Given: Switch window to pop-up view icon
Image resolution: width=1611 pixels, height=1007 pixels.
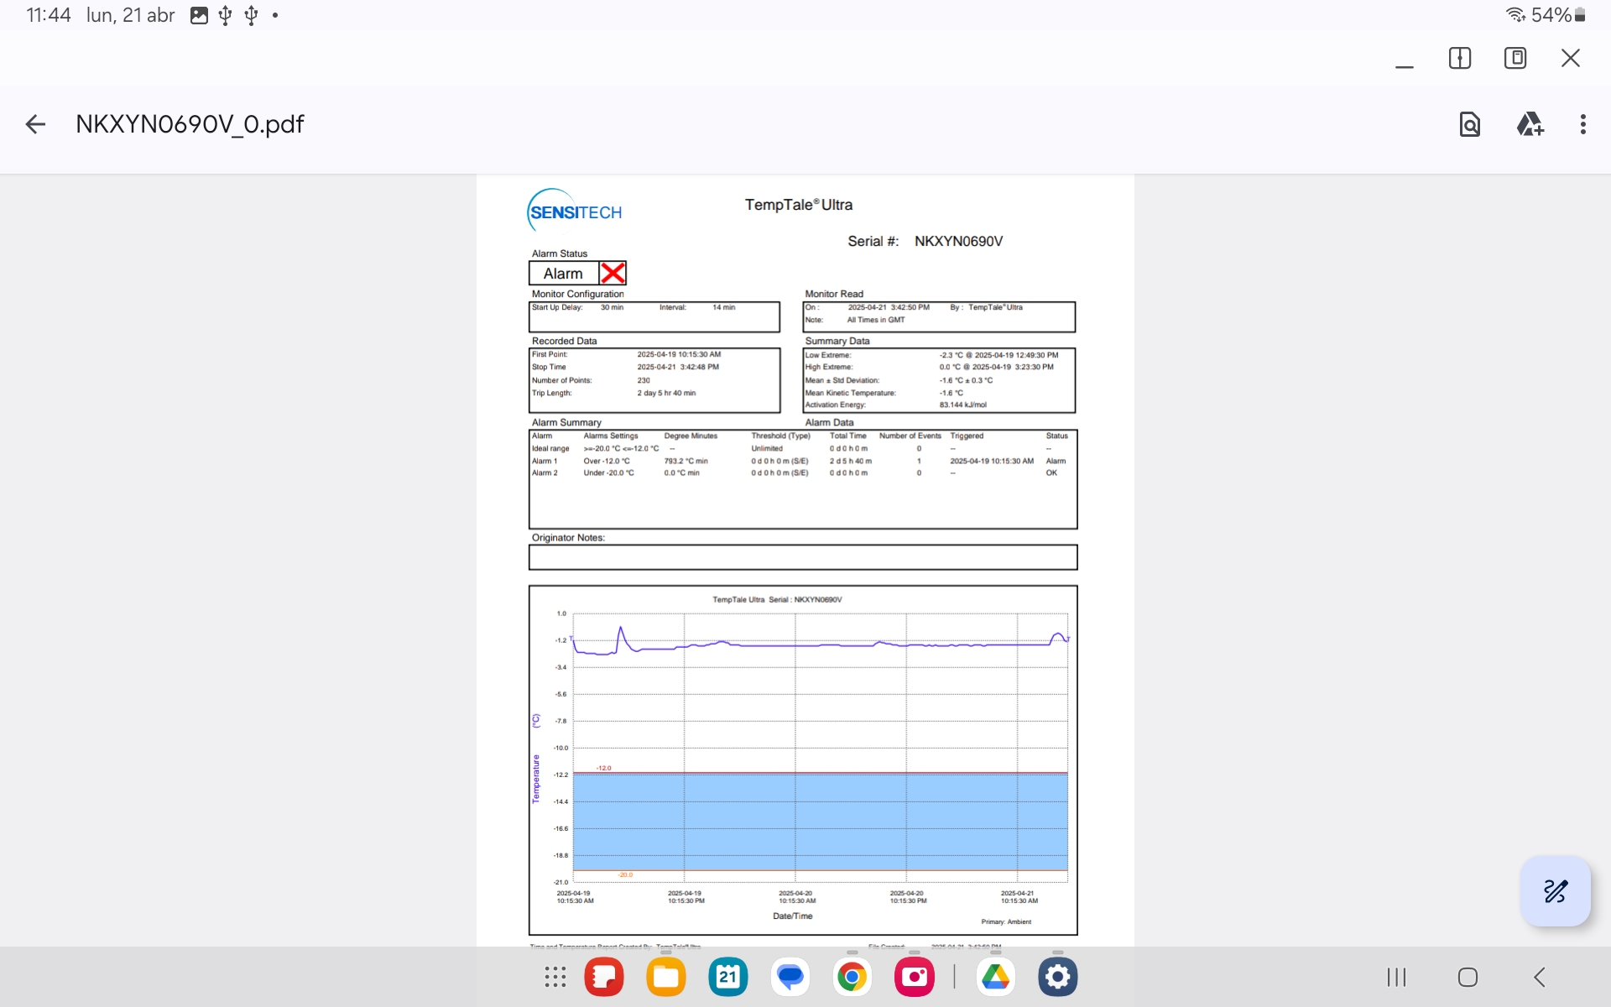Looking at the screenshot, I should pyautogui.click(x=1515, y=58).
